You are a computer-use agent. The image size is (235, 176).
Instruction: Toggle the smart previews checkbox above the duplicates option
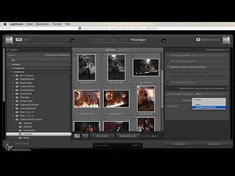(x=167, y=61)
